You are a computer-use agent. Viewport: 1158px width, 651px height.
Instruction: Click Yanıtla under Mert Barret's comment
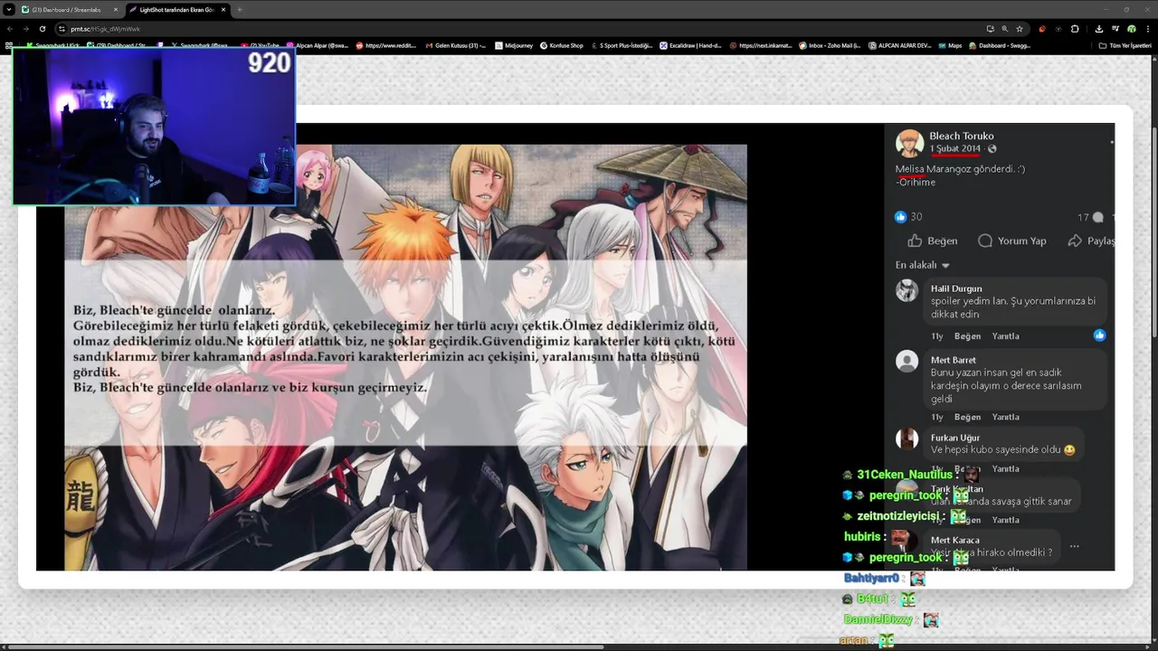click(x=1005, y=417)
